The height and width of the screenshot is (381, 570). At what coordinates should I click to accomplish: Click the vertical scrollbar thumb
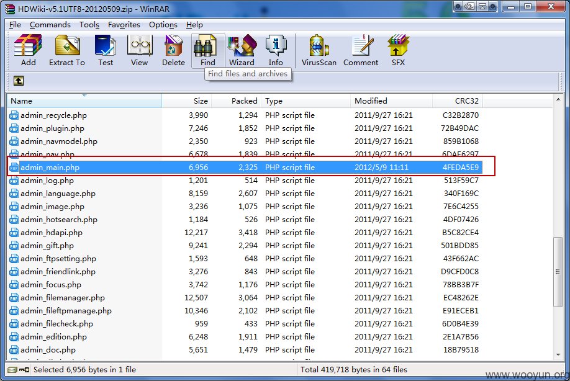pos(558,272)
